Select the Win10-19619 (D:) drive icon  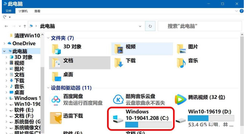[x=181, y=120]
